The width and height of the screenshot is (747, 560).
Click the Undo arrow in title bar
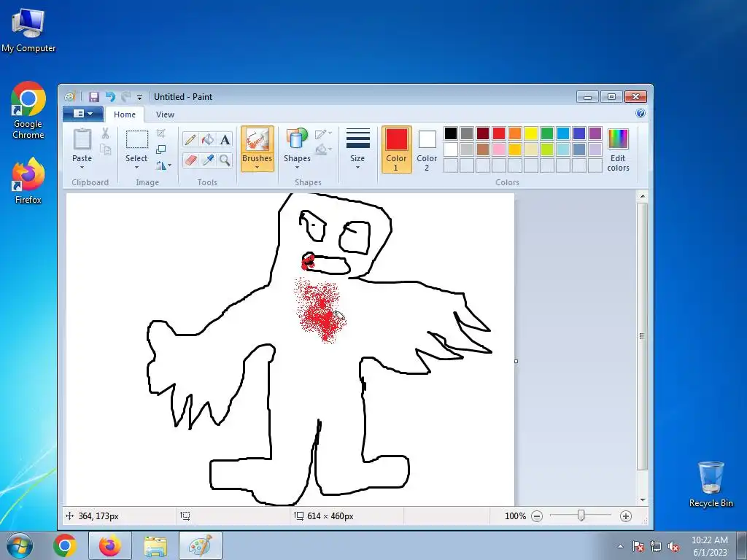tap(110, 97)
